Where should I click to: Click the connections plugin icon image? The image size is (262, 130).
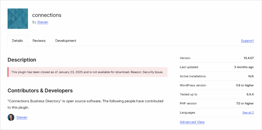pos(18,19)
